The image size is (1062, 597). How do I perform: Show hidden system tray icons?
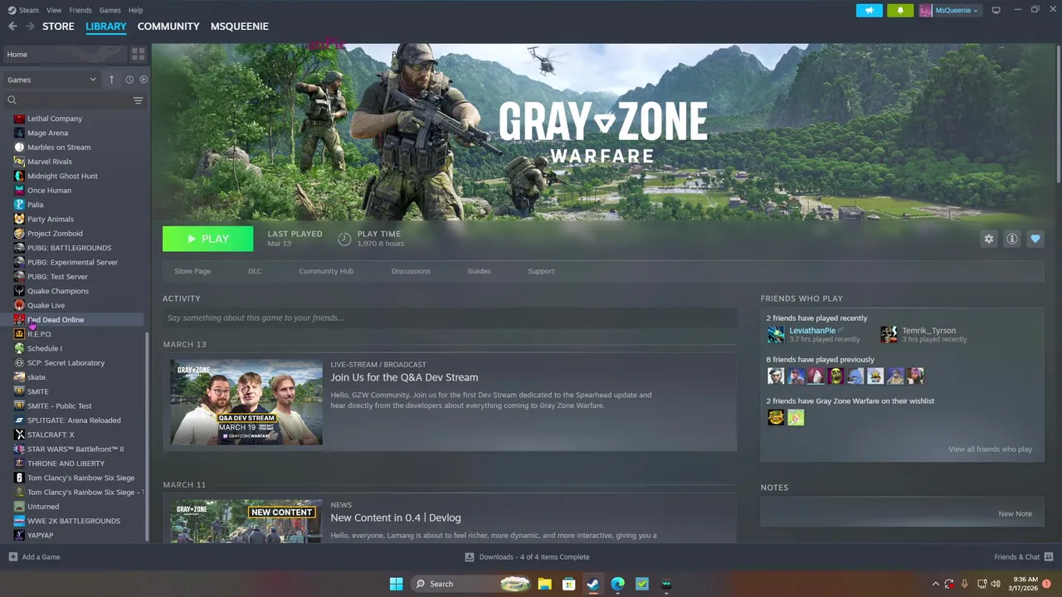[x=936, y=584]
